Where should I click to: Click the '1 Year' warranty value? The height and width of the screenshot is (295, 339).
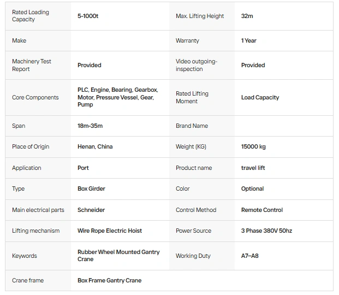coord(249,40)
